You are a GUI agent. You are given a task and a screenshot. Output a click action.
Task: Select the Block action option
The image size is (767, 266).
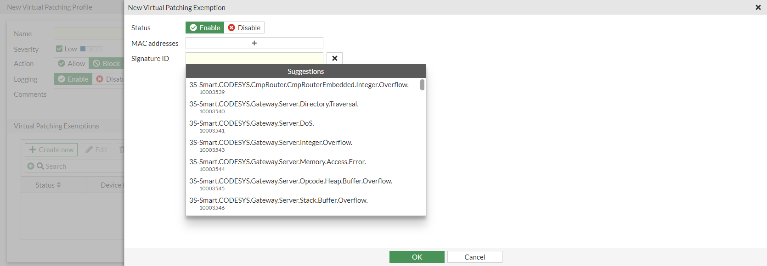(107, 64)
